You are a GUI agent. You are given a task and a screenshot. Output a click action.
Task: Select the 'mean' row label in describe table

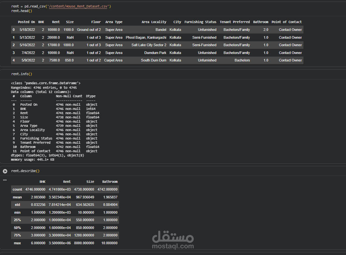pyautogui.click(x=18, y=197)
